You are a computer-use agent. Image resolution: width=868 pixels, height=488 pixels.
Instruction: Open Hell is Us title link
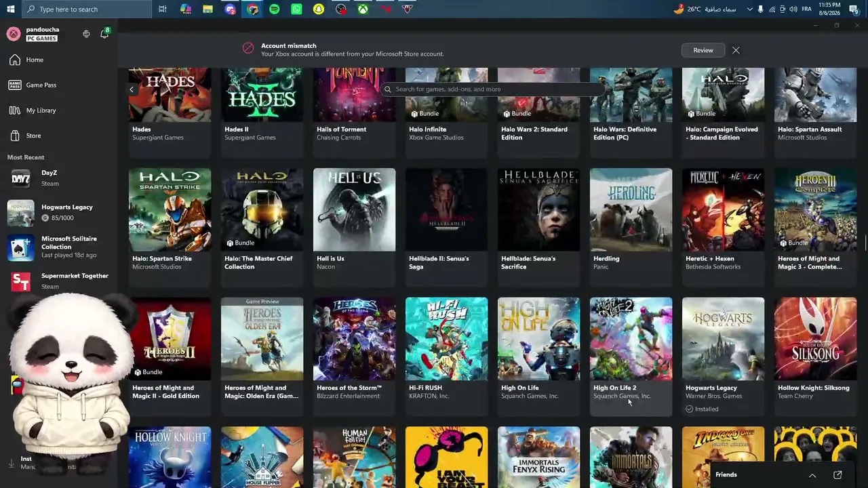click(x=330, y=258)
